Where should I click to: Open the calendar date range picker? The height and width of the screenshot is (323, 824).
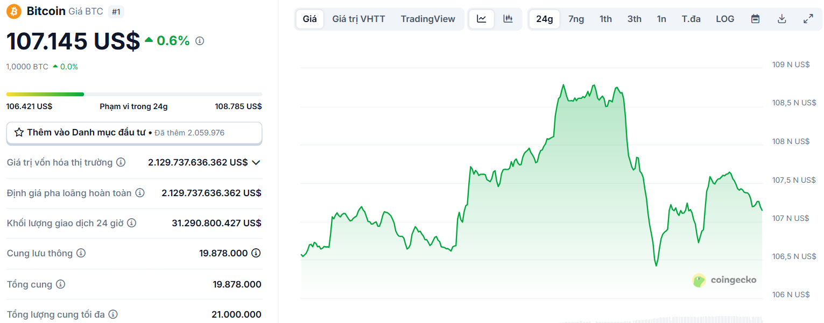pos(755,19)
